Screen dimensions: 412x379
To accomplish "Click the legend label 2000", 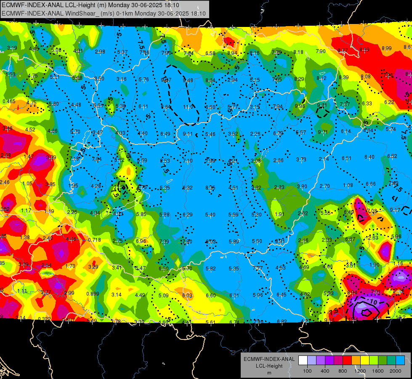I will click(396, 371).
